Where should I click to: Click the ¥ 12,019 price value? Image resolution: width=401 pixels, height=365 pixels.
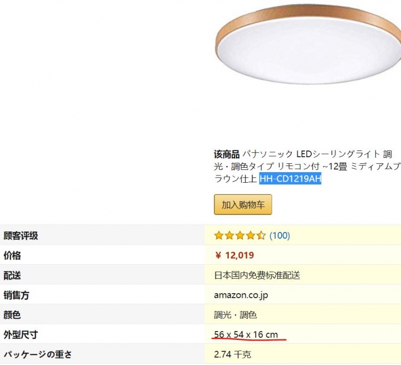(234, 256)
